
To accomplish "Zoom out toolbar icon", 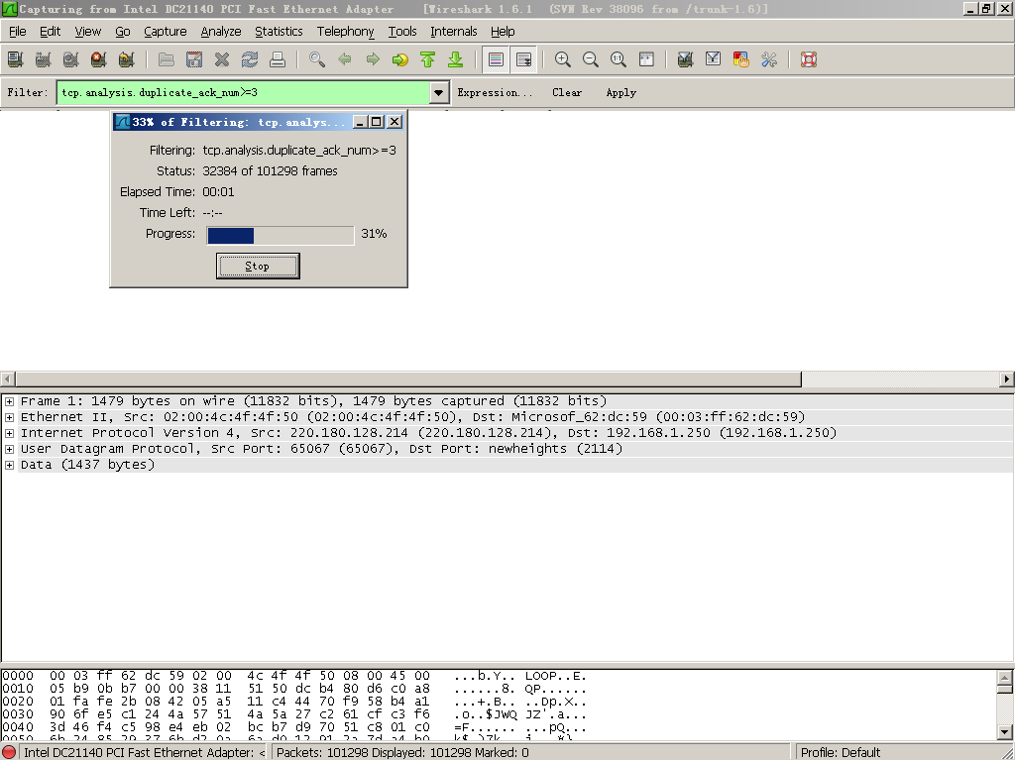I will (591, 59).
